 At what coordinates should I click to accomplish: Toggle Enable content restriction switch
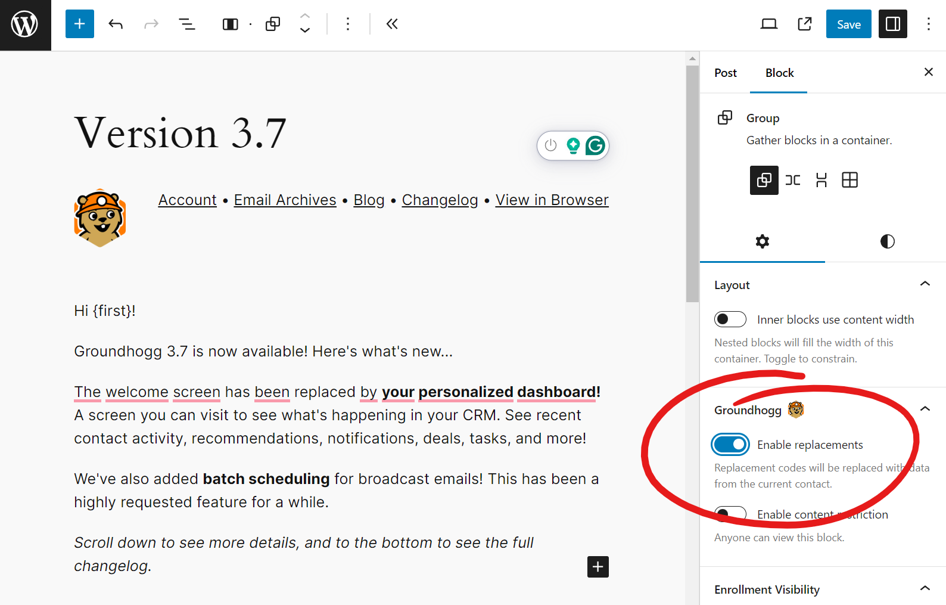[x=730, y=514]
